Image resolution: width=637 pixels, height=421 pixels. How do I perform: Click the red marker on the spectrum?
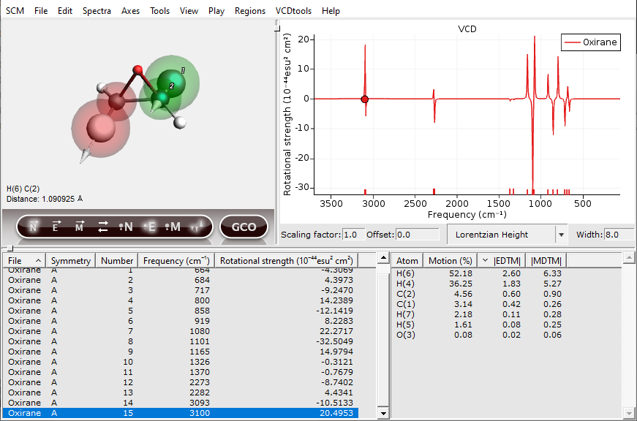coord(365,99)
